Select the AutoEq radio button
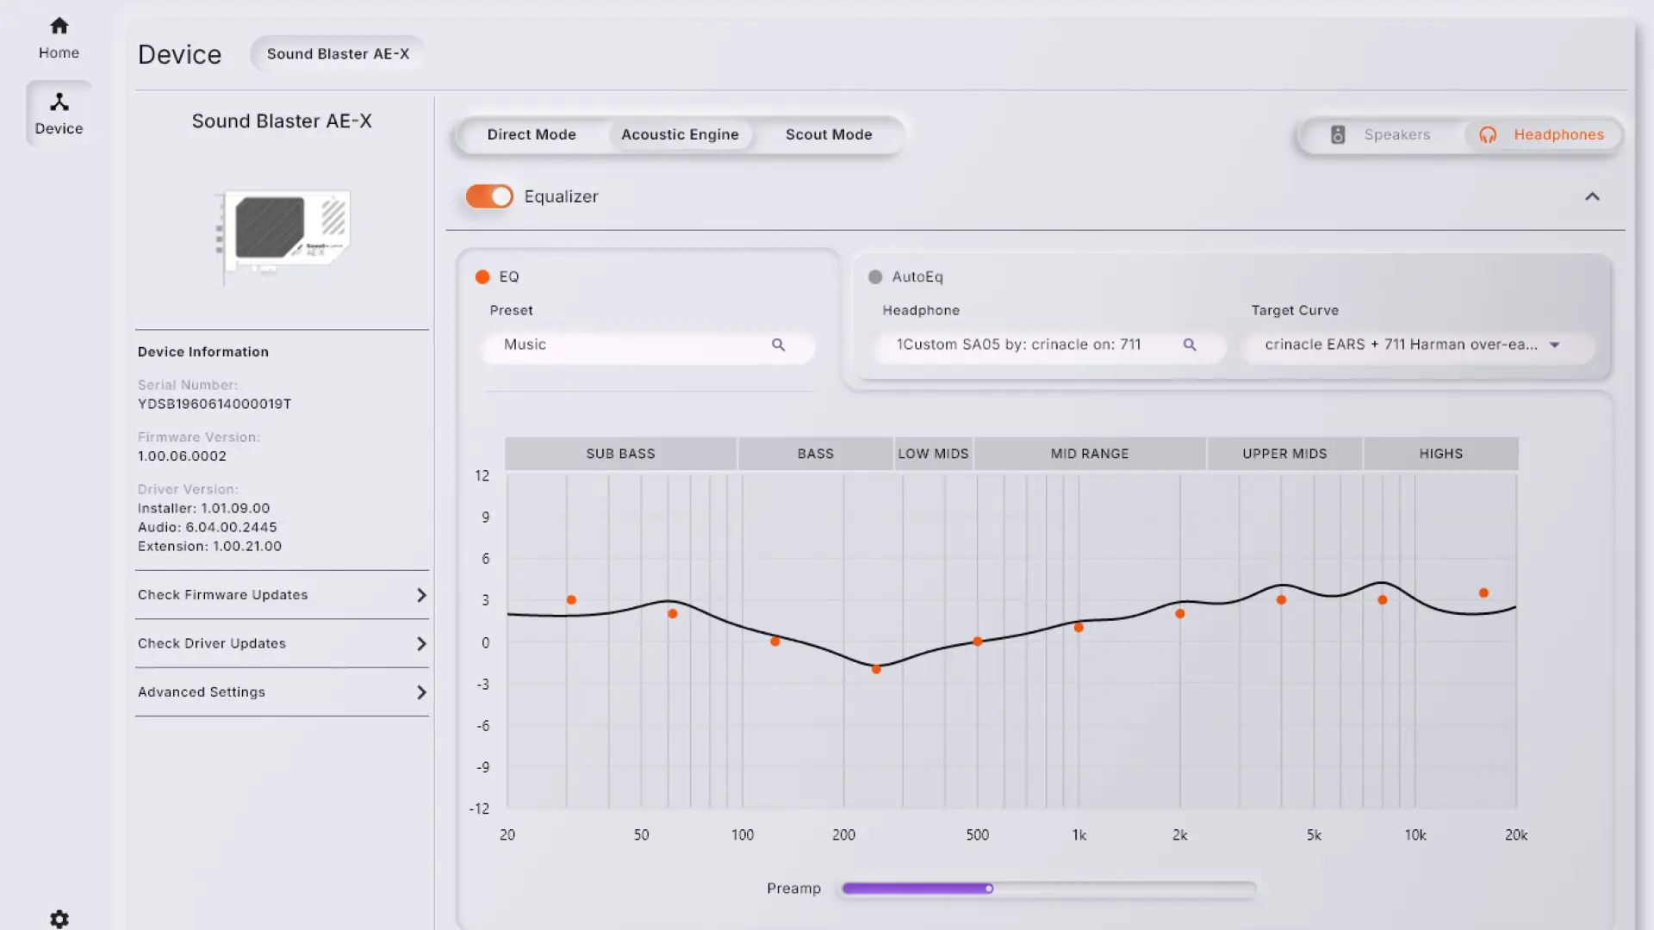Image resolution: width=1654 pixels, height=930 pixels. pyautogui.click(x=875, y=276)
